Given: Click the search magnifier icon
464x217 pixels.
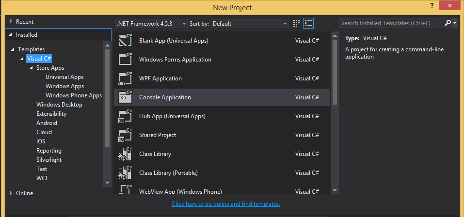Looking at the screenshot, I should [x=448, y=23].
